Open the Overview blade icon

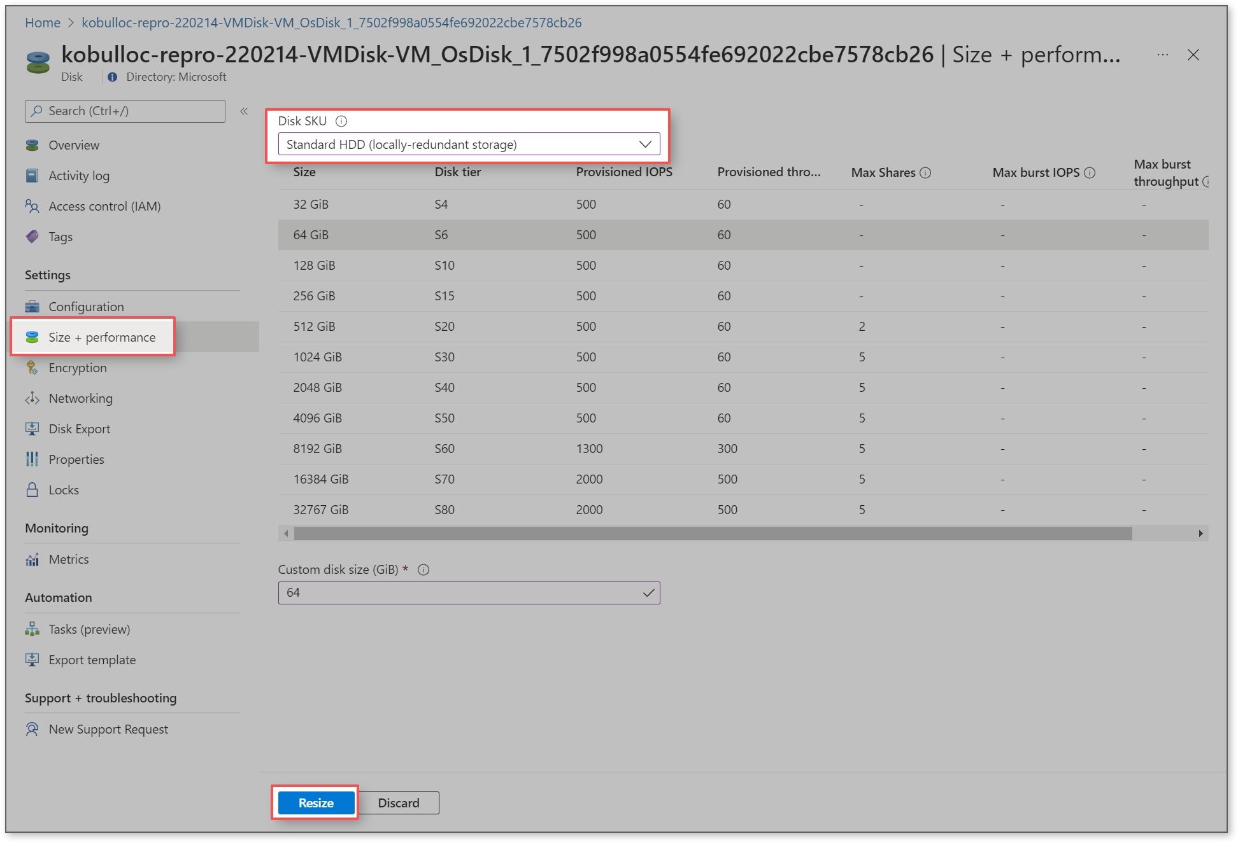click(x=32, y=144)
